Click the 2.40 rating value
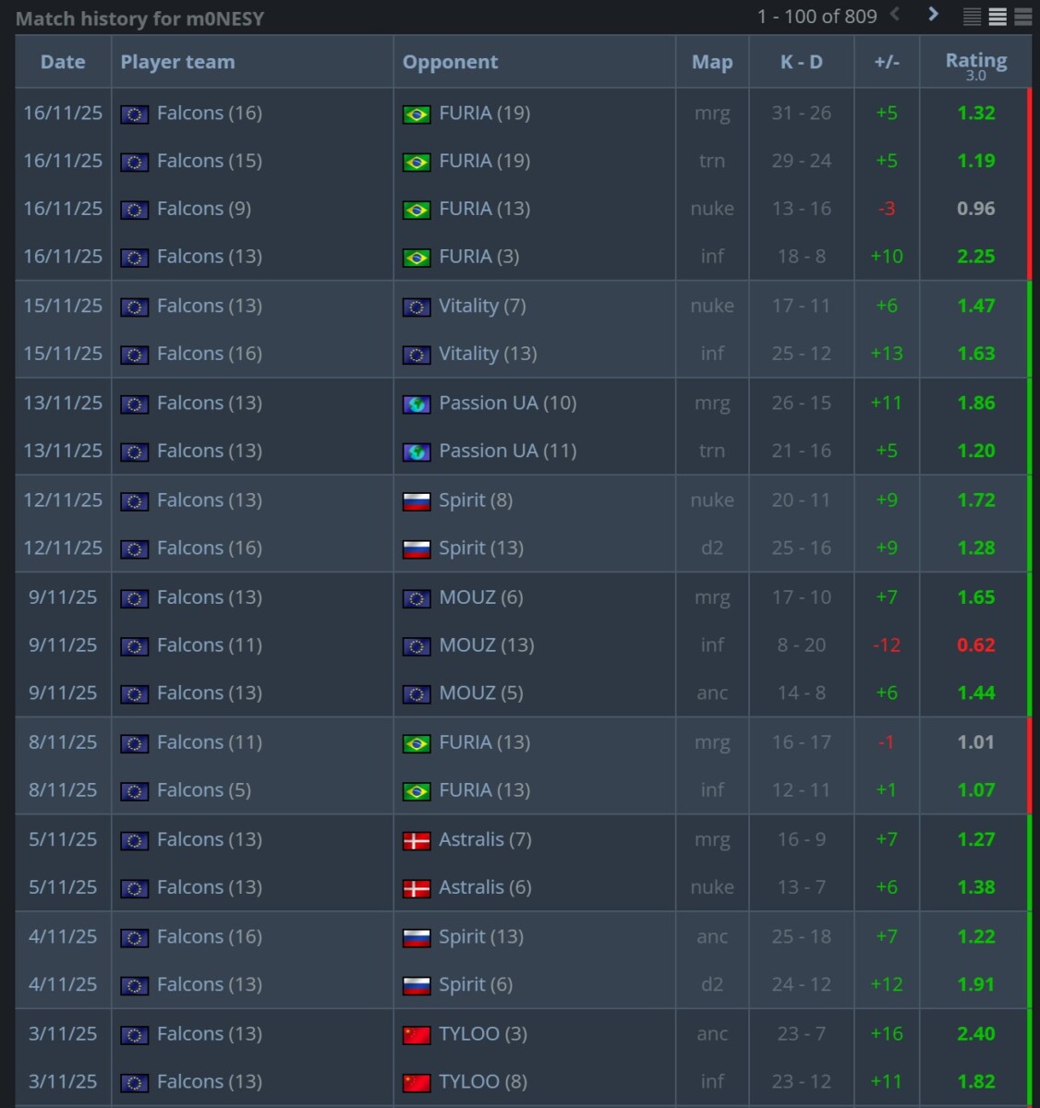Viewport: 1040px width, 1108px height. 975,1034
